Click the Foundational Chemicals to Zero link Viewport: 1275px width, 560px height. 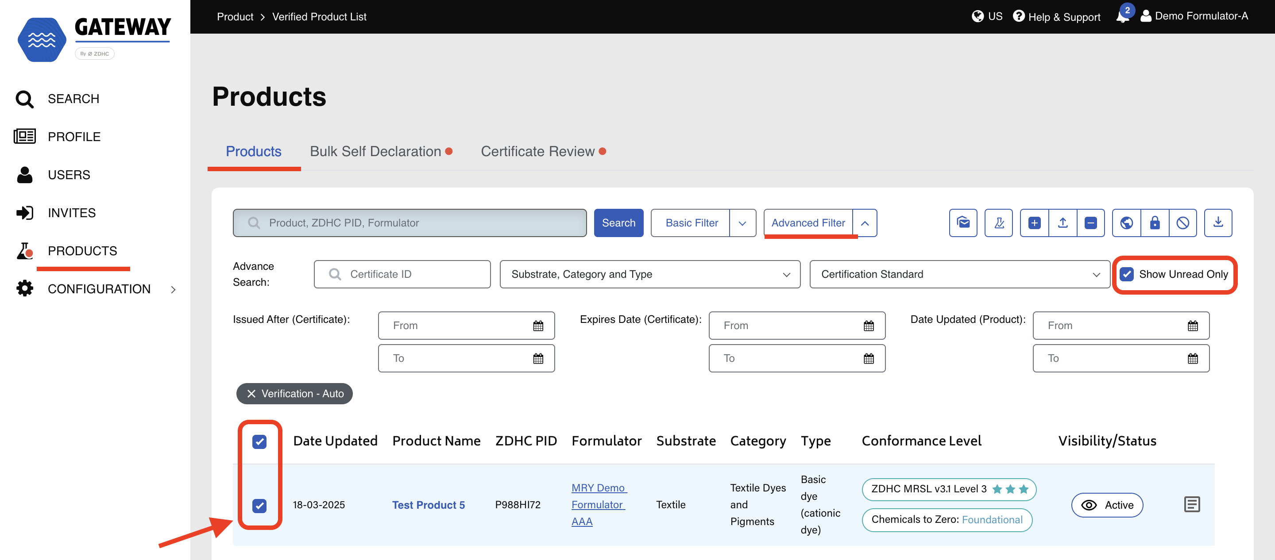click(x=992, y=519)
